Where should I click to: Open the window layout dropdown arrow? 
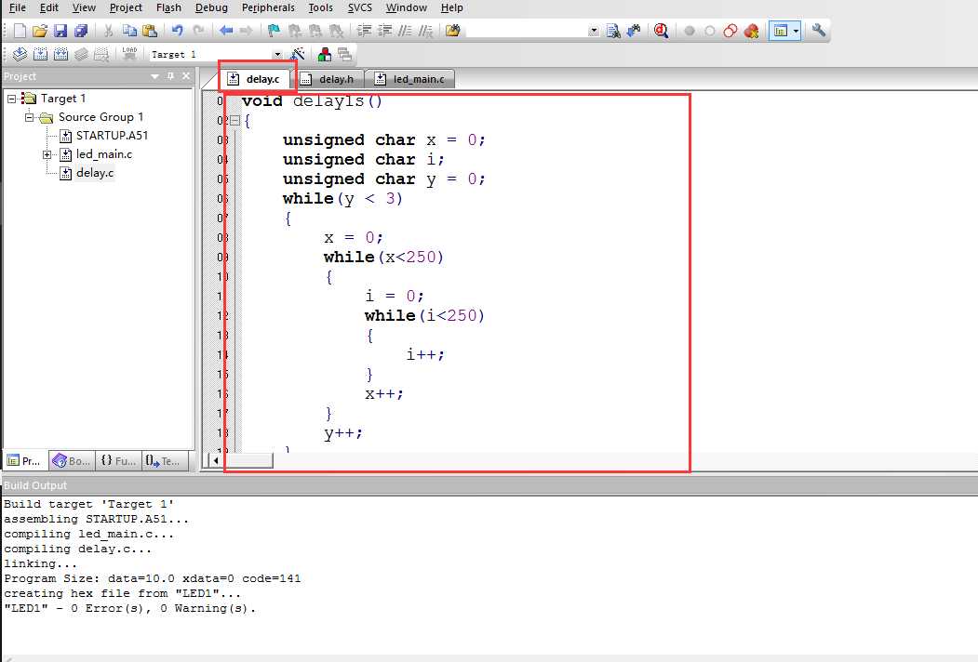pyautogui.click(x=796, y=31)
